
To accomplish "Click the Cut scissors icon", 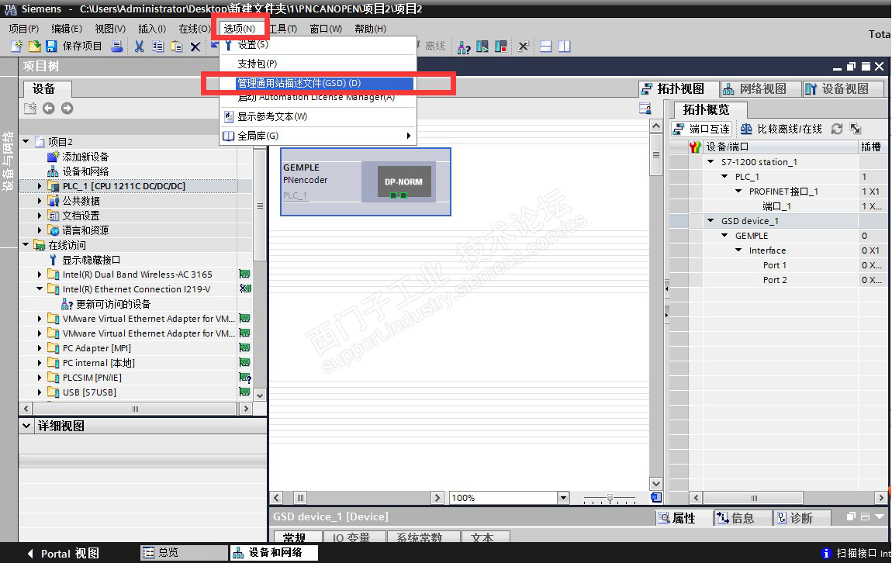I will pos(139,47).
